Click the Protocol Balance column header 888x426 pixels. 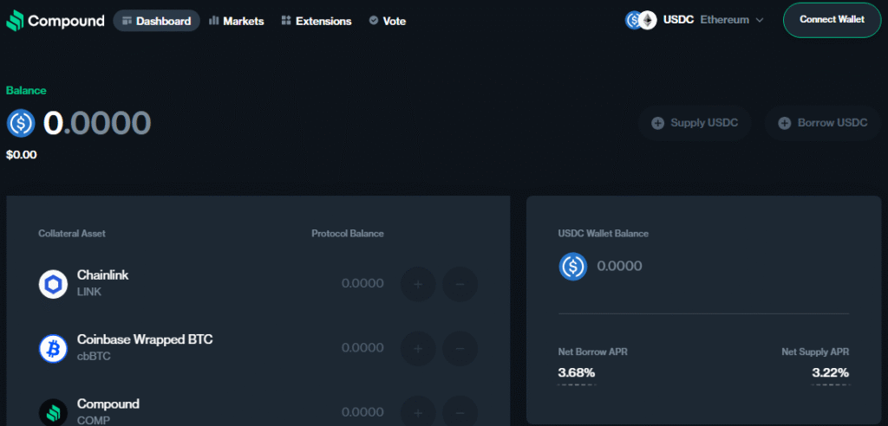tap(348, 234)
